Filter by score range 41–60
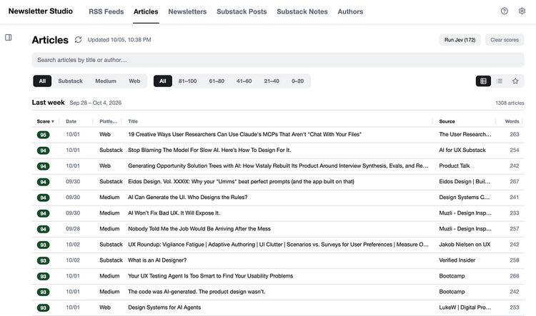 pos(244,81)
